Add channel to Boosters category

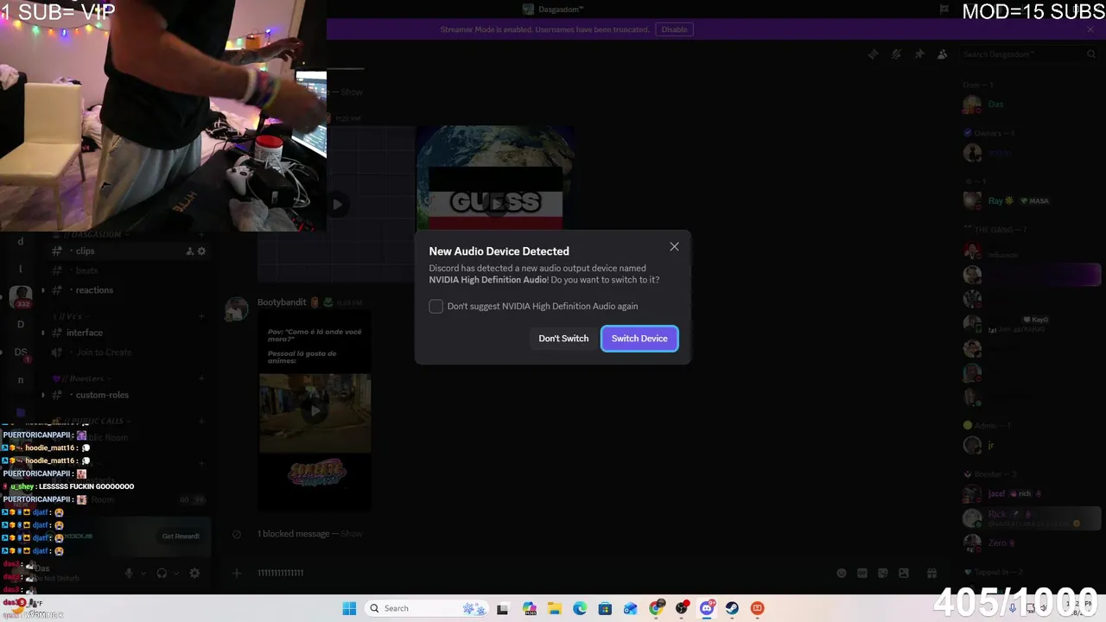(x=201, y=378)
